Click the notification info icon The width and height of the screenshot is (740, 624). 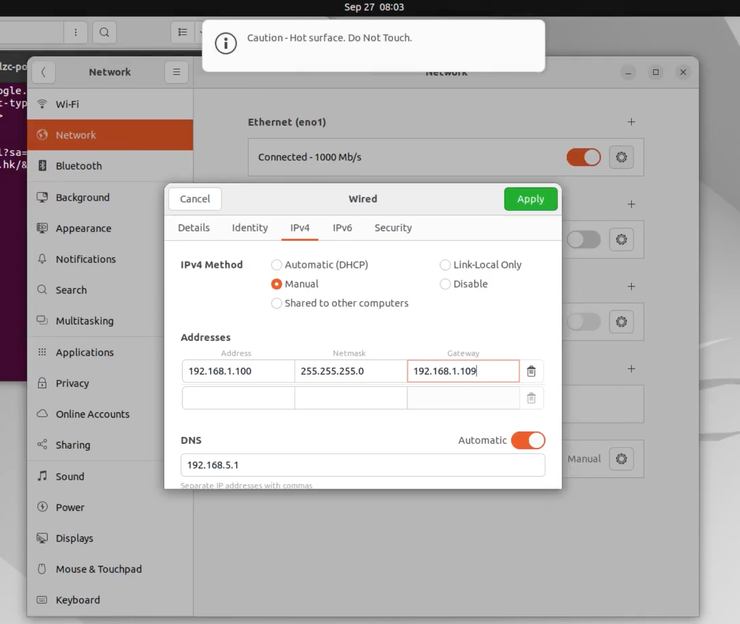click(x=226, y=43)
